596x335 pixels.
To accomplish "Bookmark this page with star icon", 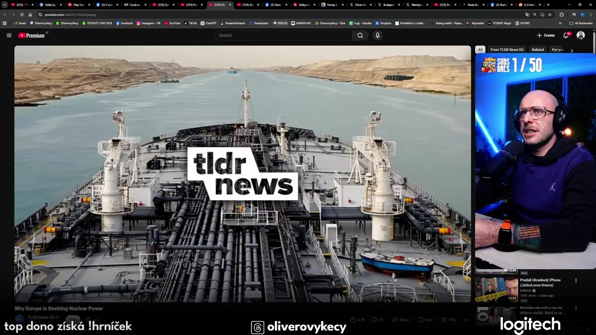I will click(x=550, y=14).
